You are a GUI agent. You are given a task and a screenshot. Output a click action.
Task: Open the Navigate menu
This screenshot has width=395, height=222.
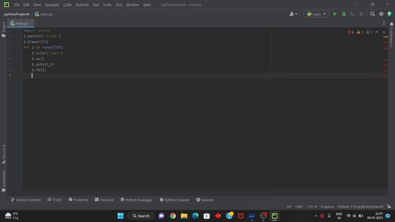coord(52,5)
